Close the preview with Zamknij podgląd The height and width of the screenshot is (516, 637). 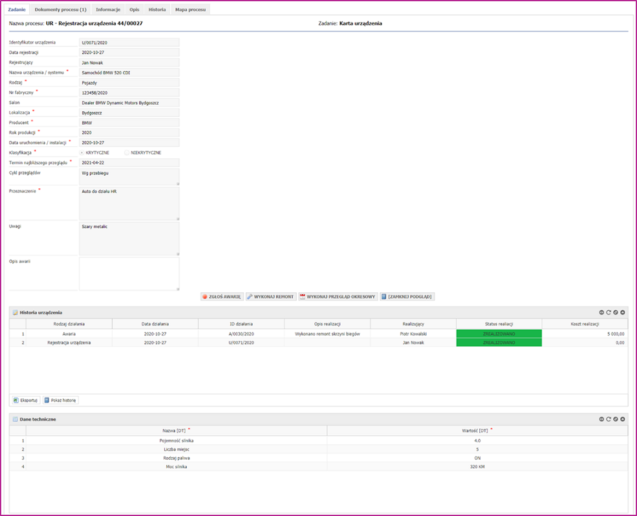tap(407, 297)
